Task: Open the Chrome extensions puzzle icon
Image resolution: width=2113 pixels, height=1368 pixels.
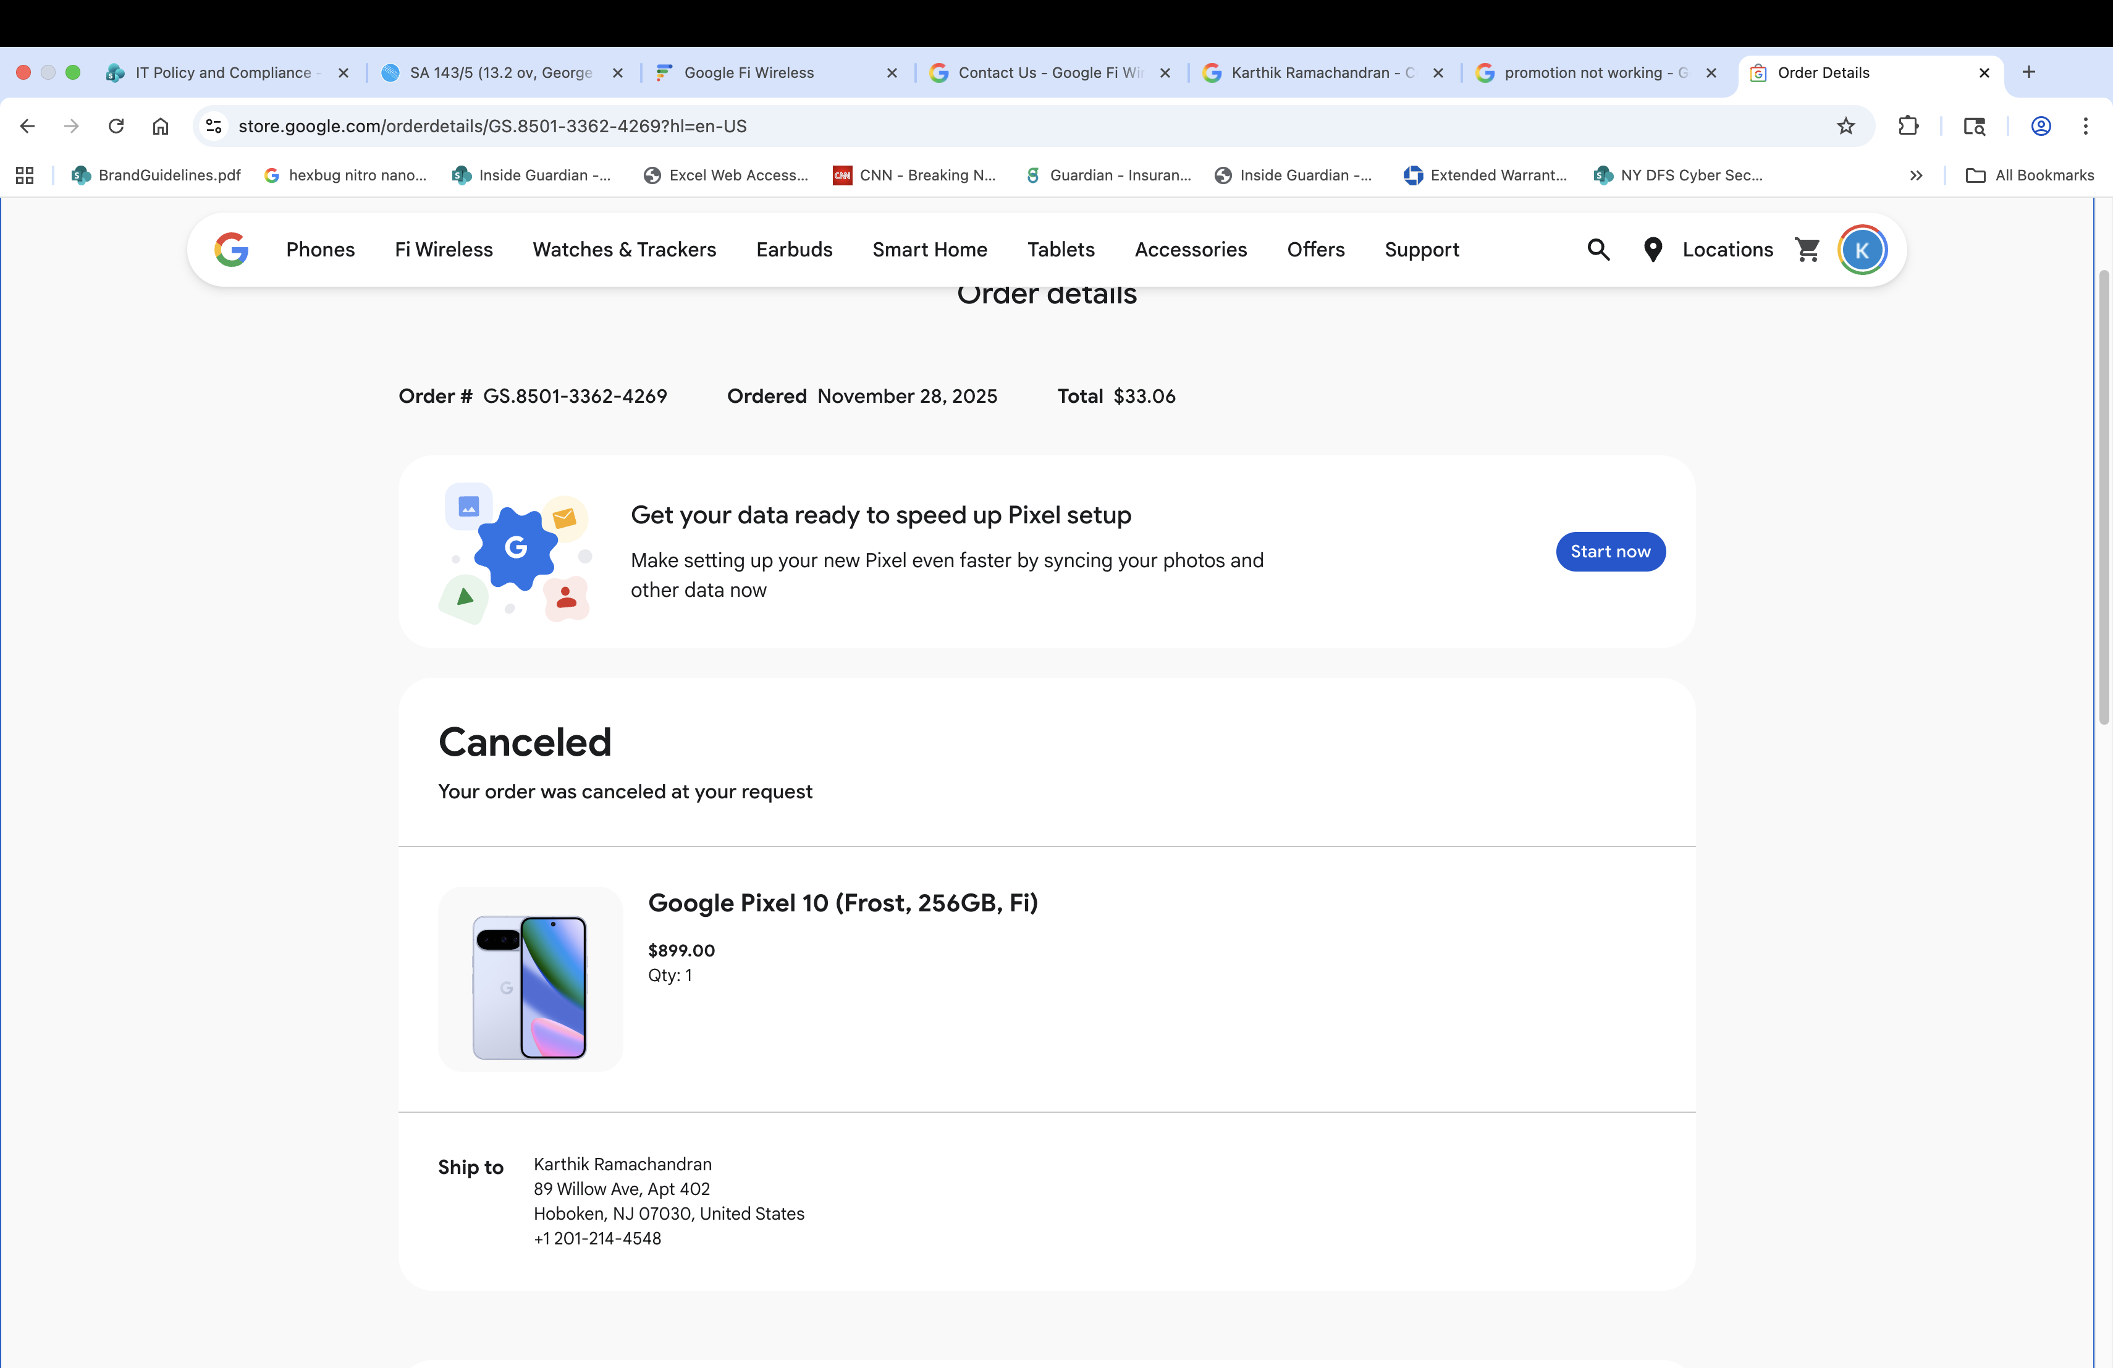Action: coord(1908,126)
